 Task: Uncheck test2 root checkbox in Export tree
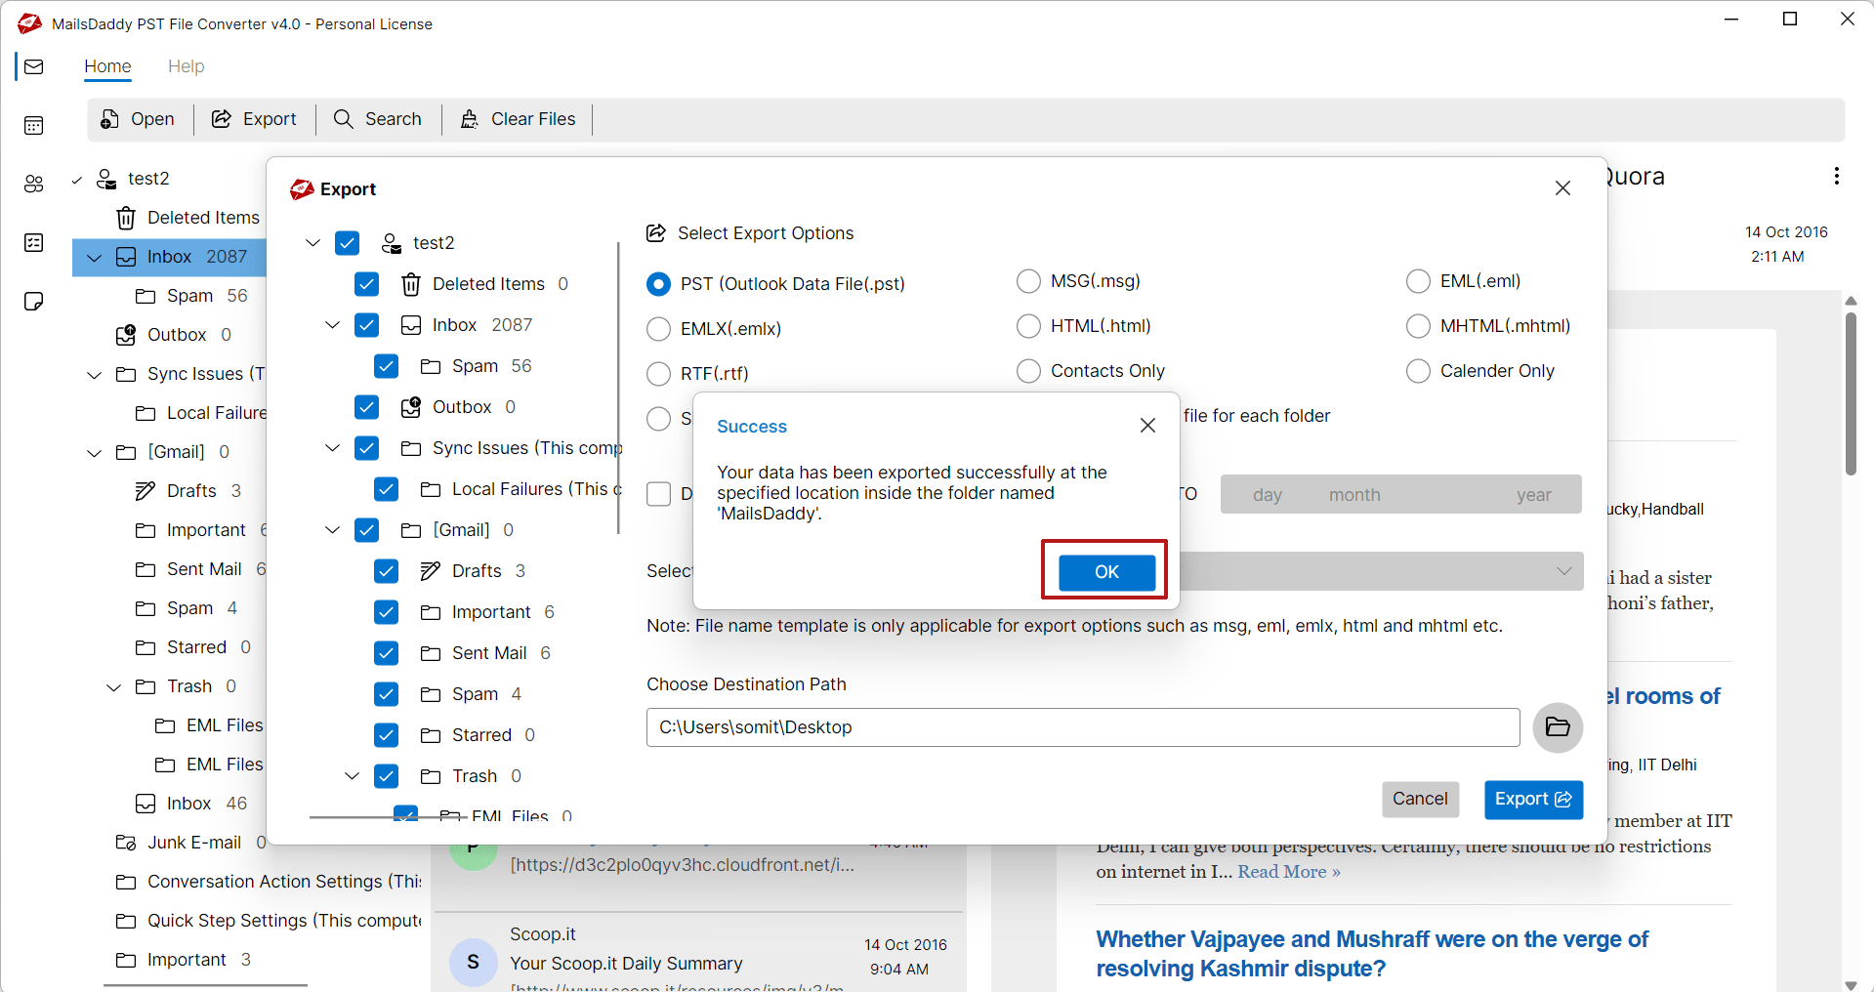pos(347,243)
